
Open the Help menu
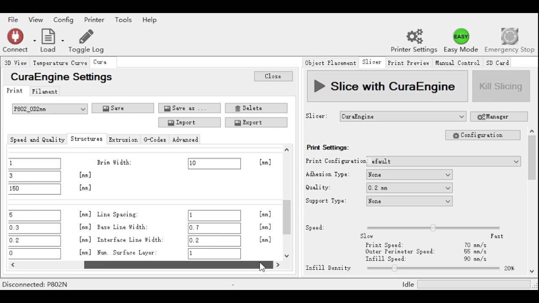[149, 20]
